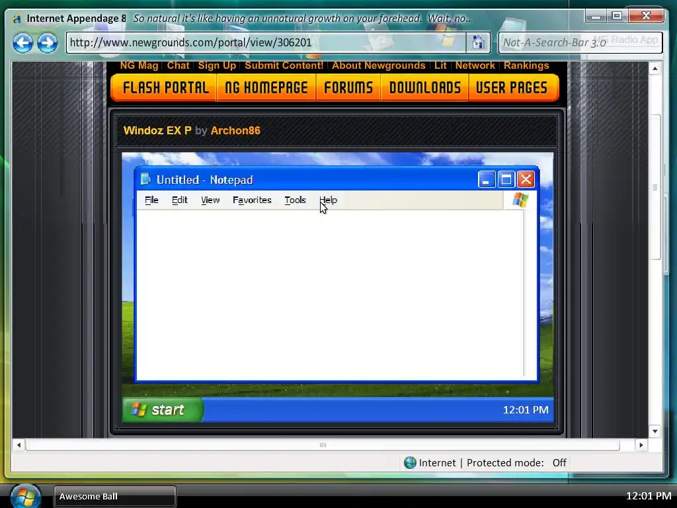Image resolution: width=677 pixels, height=508 pixels.
Task: Minimize the Notepad window
Action: point(486,179)
